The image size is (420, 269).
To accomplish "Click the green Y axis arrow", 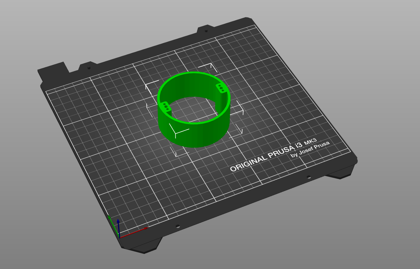I will (x=113, y=226).
